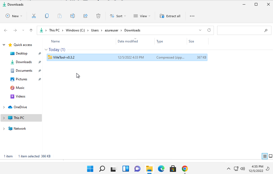Image resolution: width=273 pixels, height=174 pixels.
Task: Open Teams Chat on taskbar
Action: point(137,169)
